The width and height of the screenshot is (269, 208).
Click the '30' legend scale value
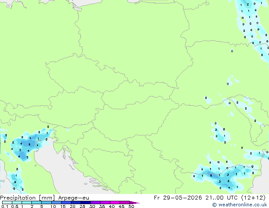pos(92,206)
